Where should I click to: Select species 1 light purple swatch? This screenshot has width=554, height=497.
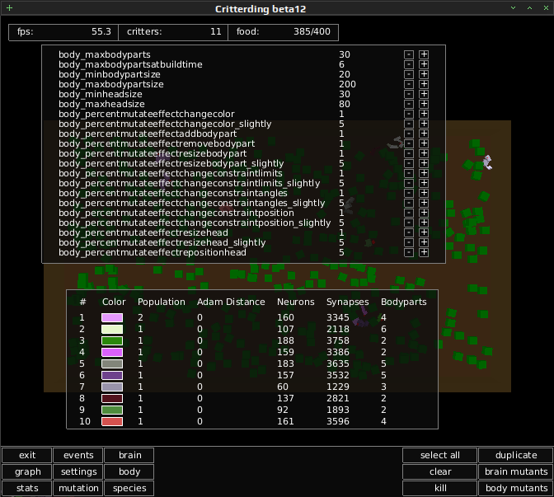[x=112, y=317]
